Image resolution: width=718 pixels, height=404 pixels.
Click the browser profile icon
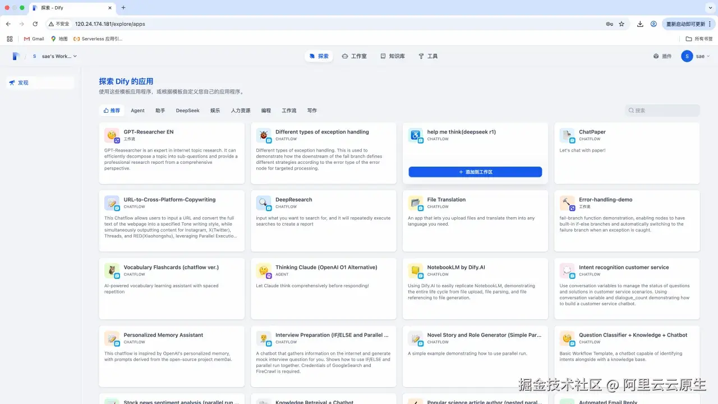point(653,24)
